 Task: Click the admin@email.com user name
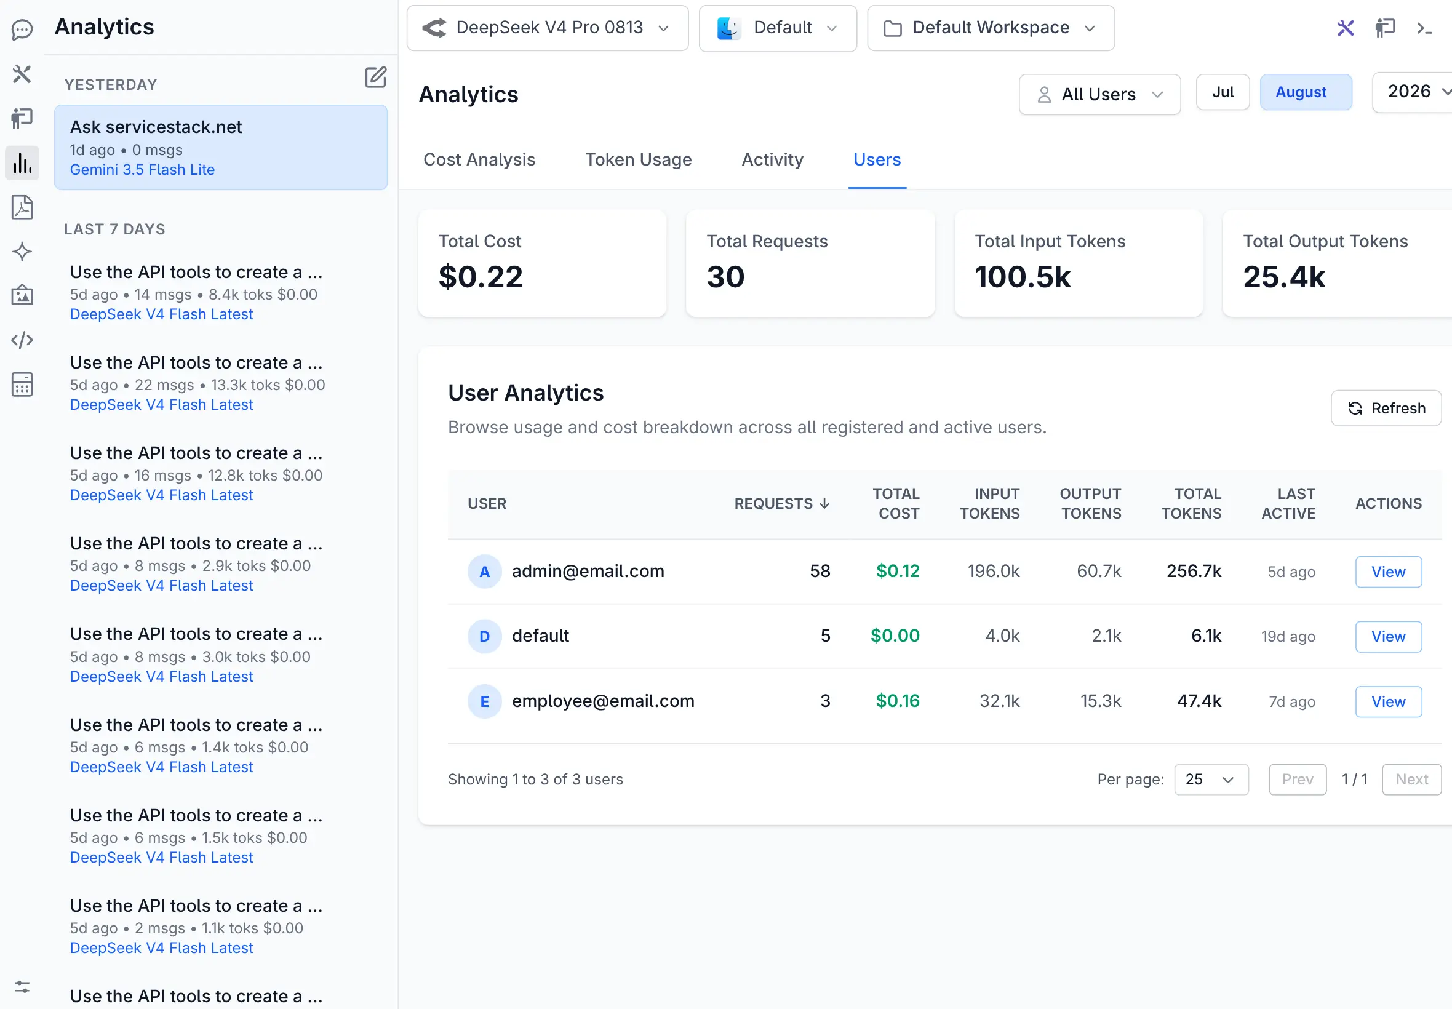coord(588,572)
